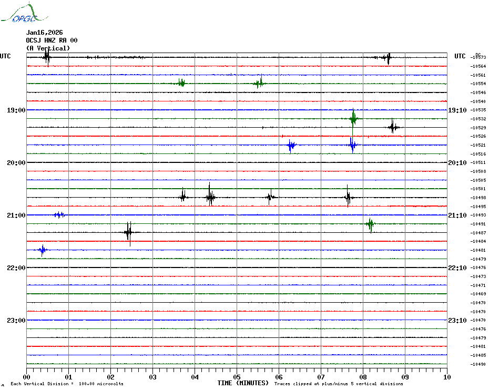Select the 19:00 time marker
489x391 pixels.
pyautogui.click(x=16, y=110)
